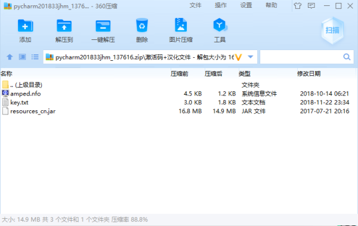Image resolution: width=358 pixels, height=226 pixels.
Task: Click the 16.8 MB size cell
Action: [190, 111]
